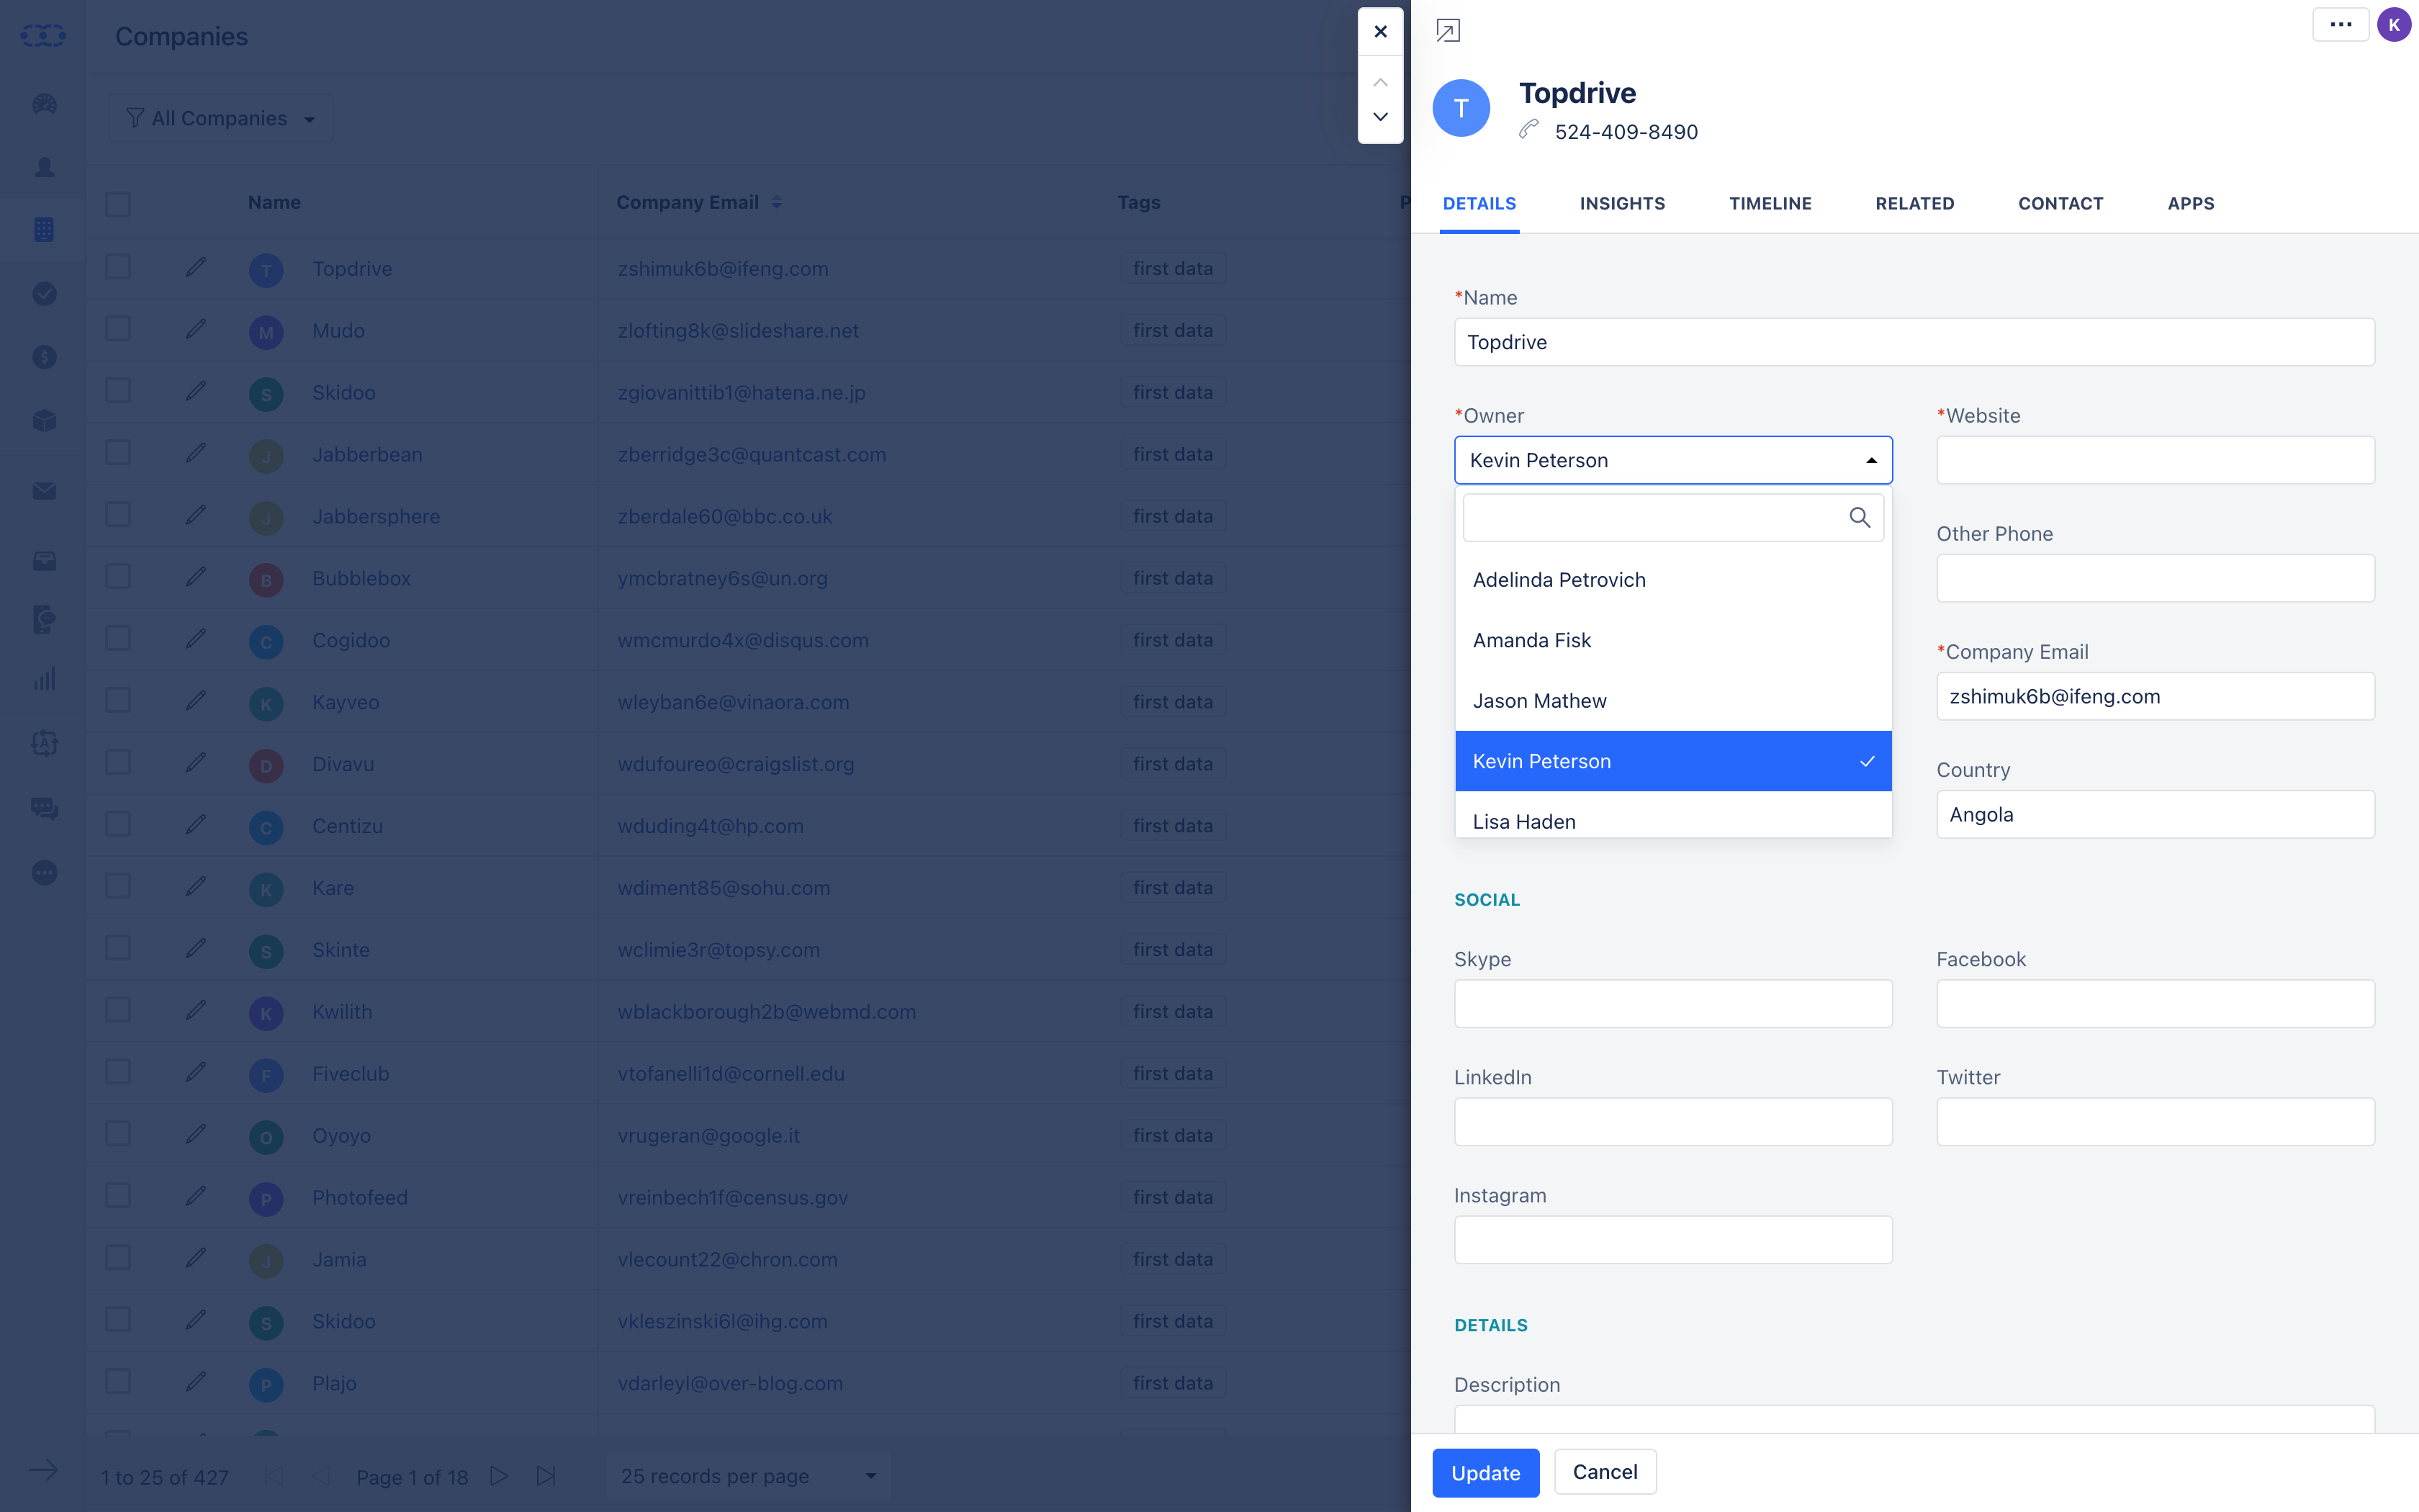The width and height of the screenshot is (2419, 1512).
Task: Check the Centizu row checkbox
Action: point(118,824)
